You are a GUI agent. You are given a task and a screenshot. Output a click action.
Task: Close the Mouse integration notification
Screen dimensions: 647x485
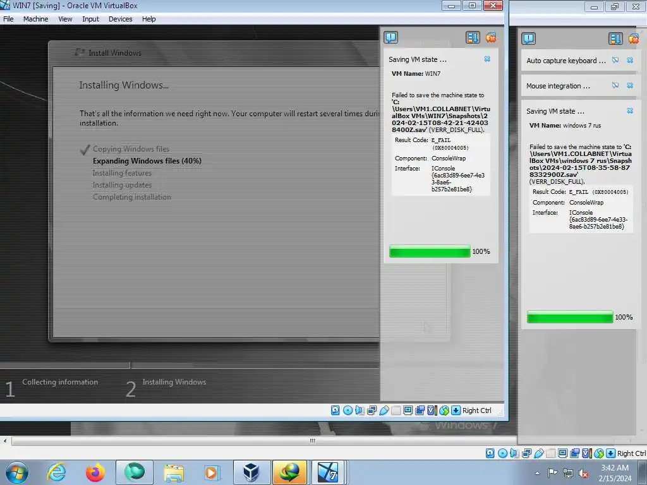[630, 85]
